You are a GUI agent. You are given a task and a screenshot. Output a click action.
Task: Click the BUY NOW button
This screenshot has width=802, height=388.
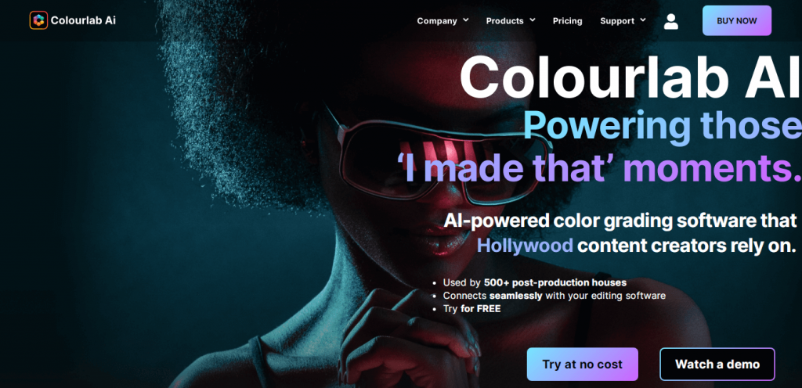coord(736,20)
